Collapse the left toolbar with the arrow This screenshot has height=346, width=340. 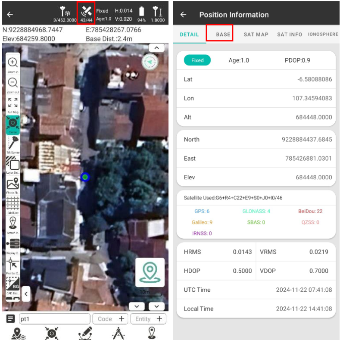(x=26, y=294)
